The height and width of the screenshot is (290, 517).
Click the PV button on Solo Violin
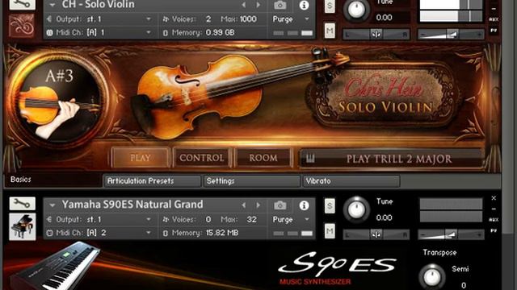[494, 31]
